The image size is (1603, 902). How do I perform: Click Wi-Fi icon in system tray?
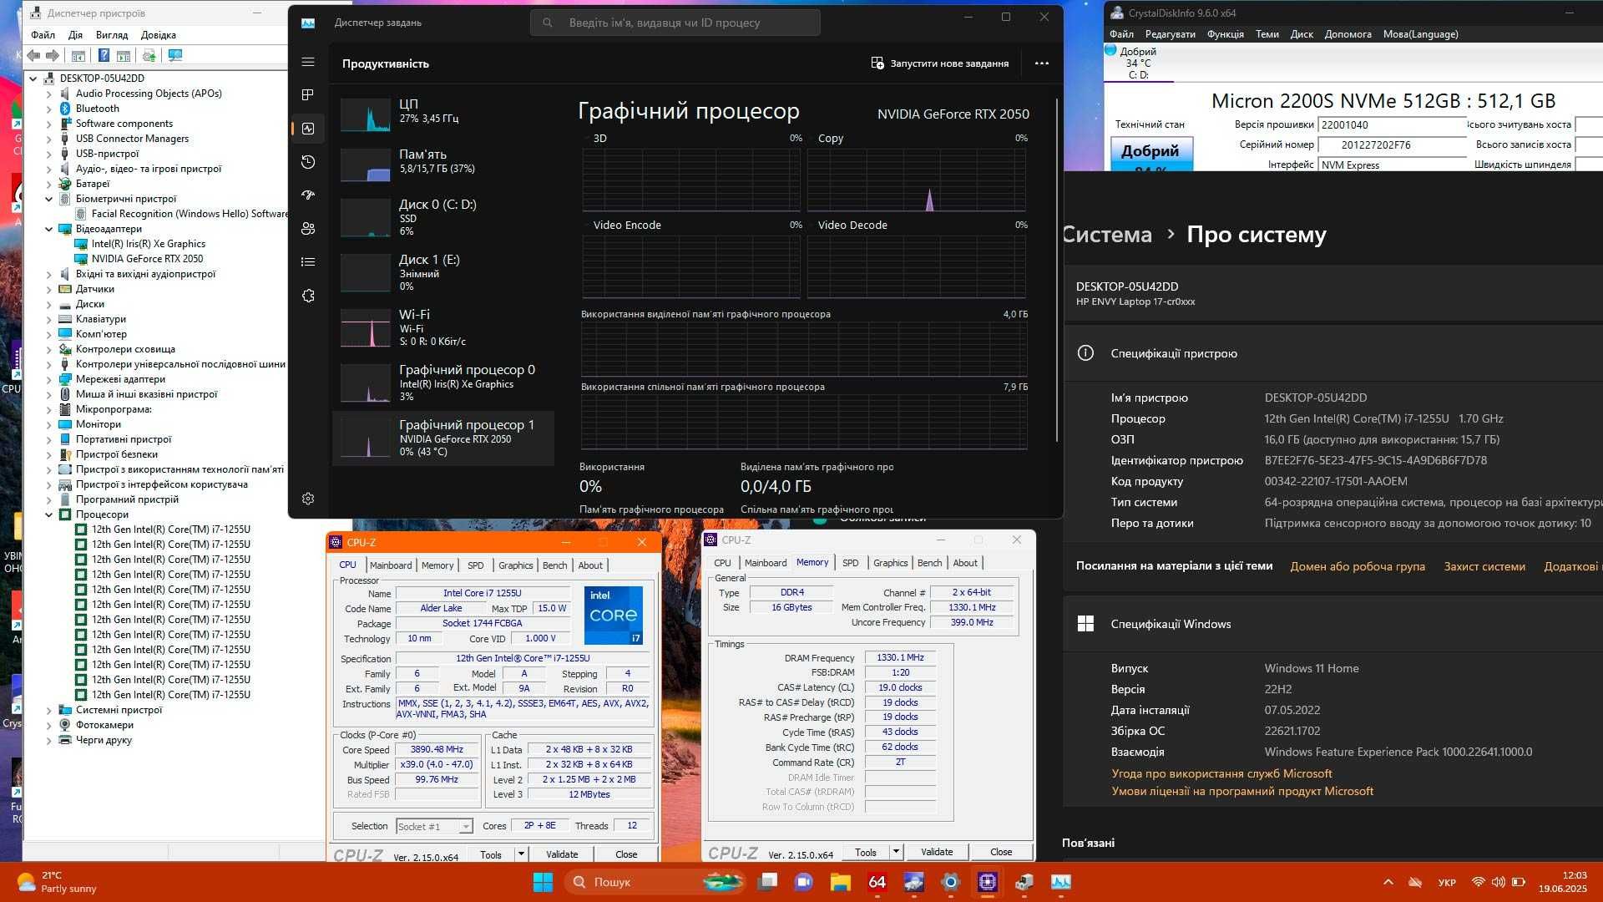(1478, 882)
